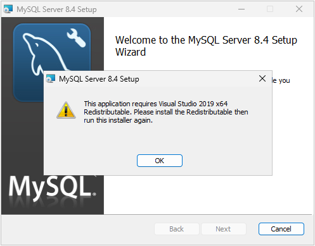Click the 'Visual Studio 2019 x64' warning message text
The image size is (315, 246).
pos(166,112)
